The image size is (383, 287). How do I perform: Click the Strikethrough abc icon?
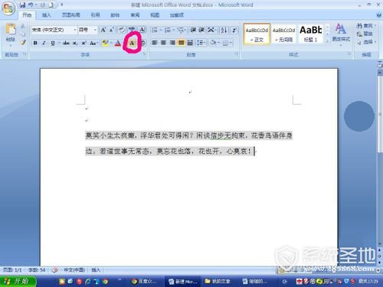[x=66, y=43]
